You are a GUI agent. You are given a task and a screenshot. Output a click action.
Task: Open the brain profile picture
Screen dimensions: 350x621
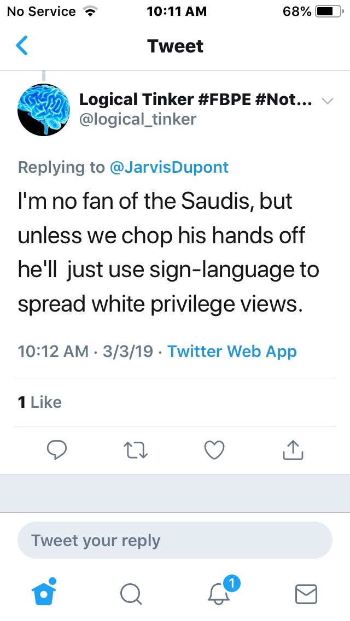(44, 109)
